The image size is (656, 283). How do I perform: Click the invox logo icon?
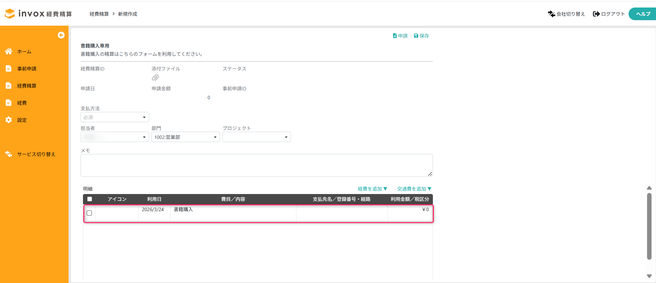coord(10,14)
